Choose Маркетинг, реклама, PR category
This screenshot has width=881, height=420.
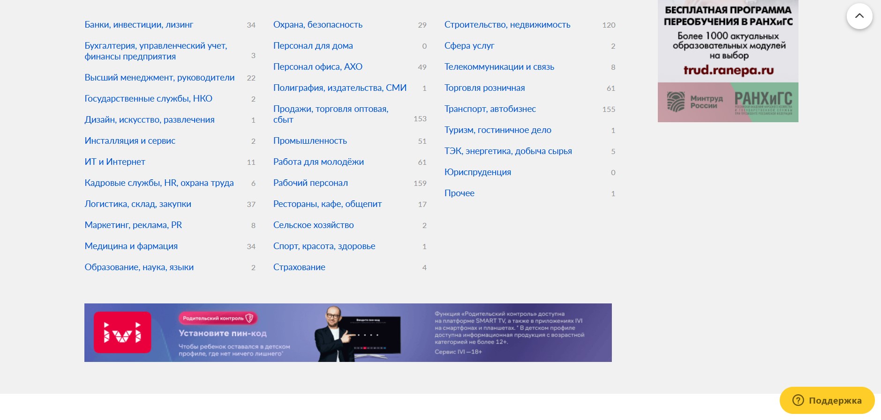pyautogui.click(x=133, y=225)
